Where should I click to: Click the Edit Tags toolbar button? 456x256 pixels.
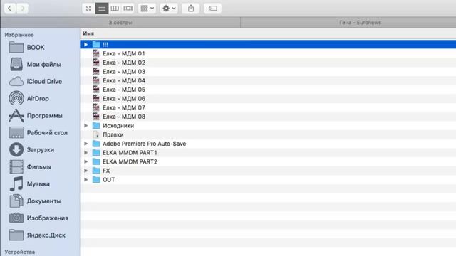pyautogui.click(x=212, y=8)
